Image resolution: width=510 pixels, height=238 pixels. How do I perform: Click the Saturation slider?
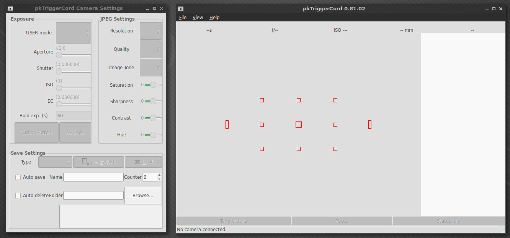click(x=153, y=85)
